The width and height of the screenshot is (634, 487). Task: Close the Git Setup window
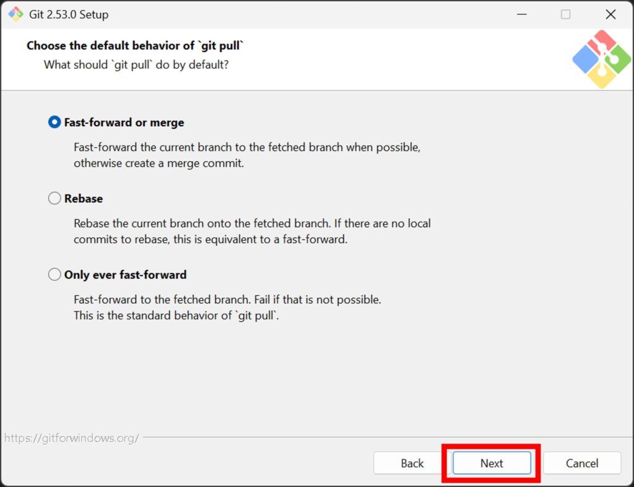click(610, 14)
